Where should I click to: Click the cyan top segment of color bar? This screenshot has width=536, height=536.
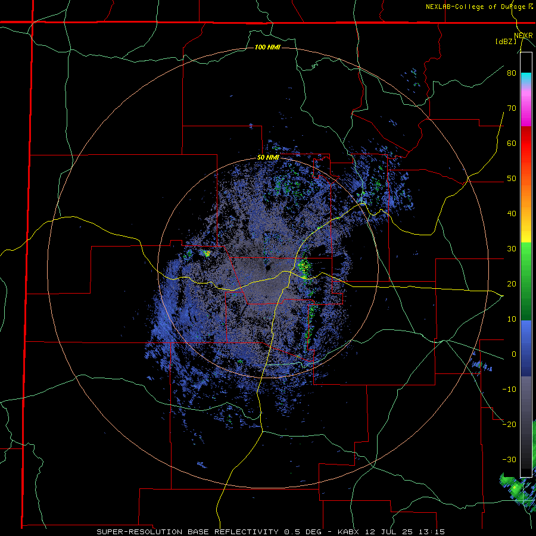pyautogui.click(x=526, y=78)
